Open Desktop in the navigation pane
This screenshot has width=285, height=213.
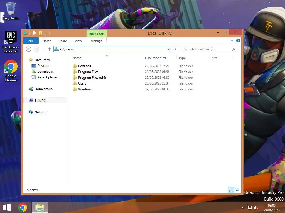(43, 65)
